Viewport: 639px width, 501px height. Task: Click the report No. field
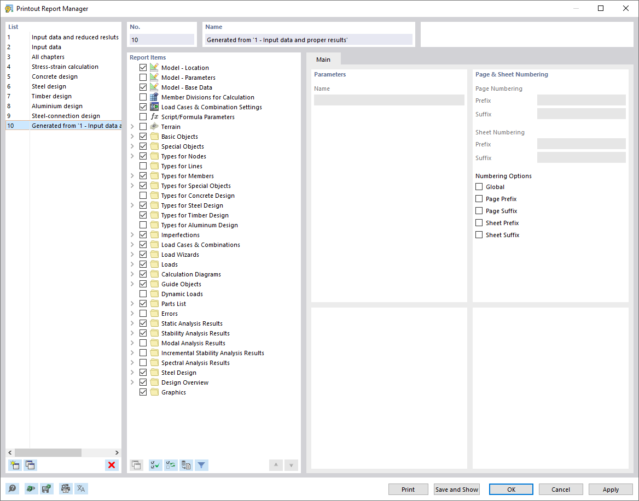pos(162,40)
